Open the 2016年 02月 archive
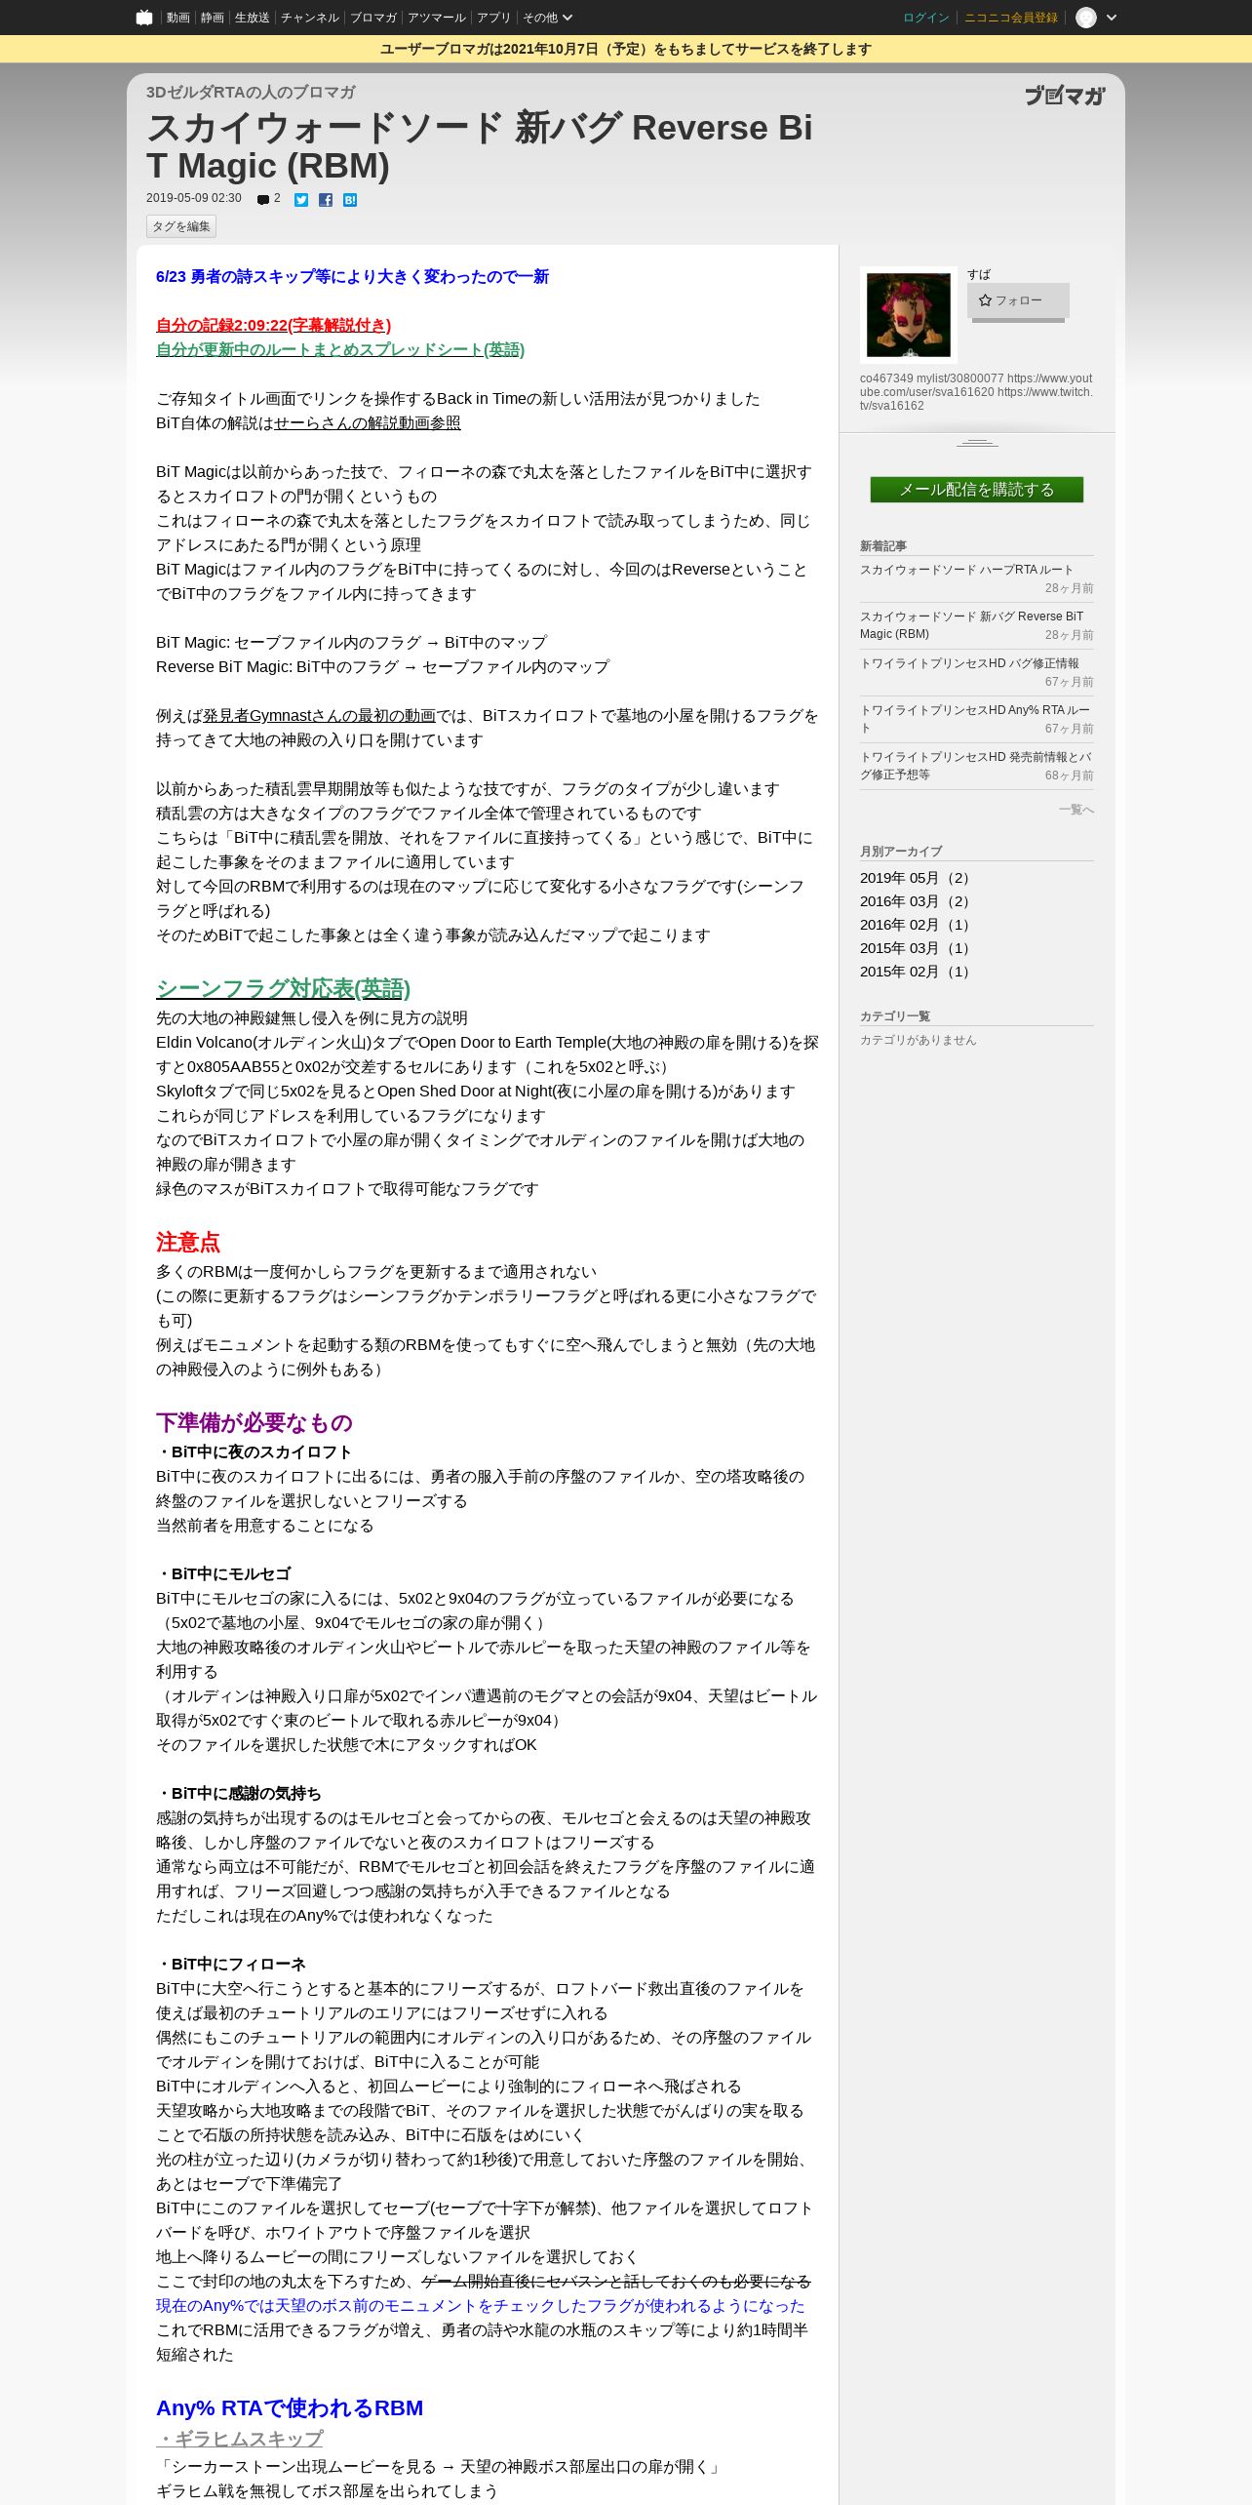Viewport: 1252px width, 2505px height. pyautogui.click(x=917, y=925)
